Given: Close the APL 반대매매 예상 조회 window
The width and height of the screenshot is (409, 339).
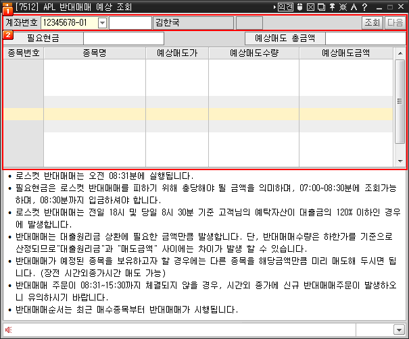Looking at the screenshot, I should coord(401,7).
